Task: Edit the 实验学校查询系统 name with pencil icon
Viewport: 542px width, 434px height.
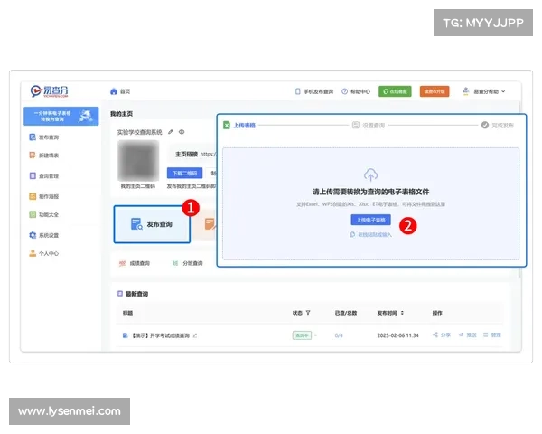Action: [171, 132]
